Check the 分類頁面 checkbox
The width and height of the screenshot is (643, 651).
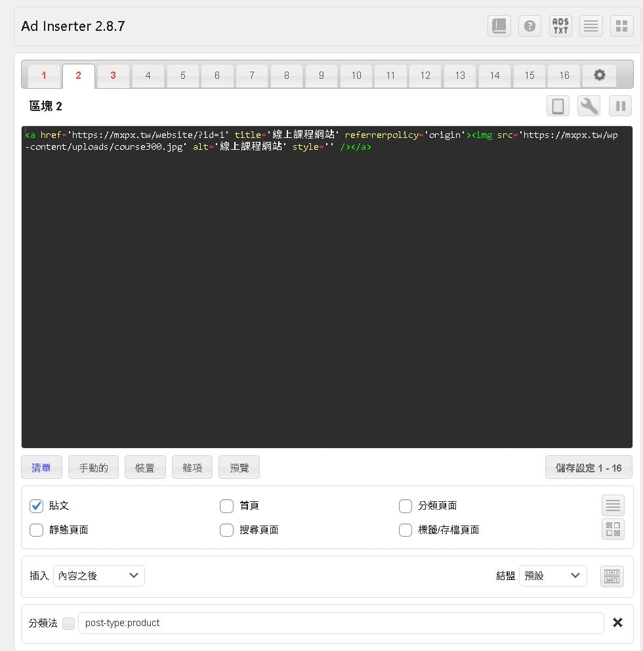click(405, 506)
